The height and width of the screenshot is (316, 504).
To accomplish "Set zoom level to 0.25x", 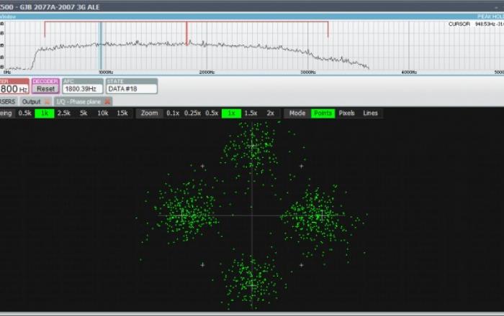I will pyautogui.click(x=192, y=113).
